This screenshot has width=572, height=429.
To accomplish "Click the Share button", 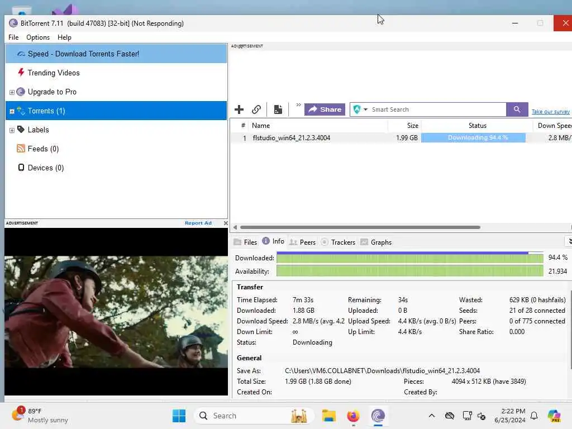I will click(x=325, y=109).
